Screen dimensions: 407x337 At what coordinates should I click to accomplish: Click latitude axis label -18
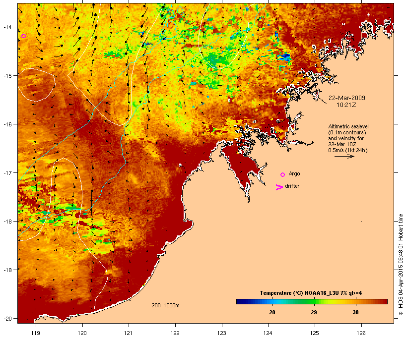click(6, 222)
